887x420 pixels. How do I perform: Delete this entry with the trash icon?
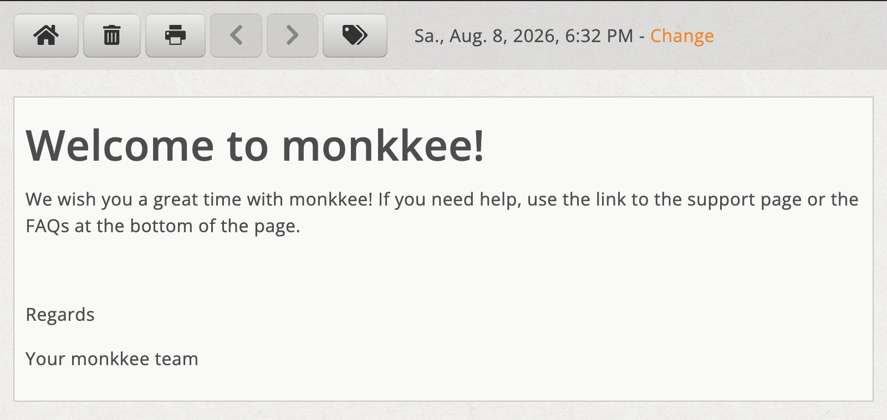pos(111,35)
